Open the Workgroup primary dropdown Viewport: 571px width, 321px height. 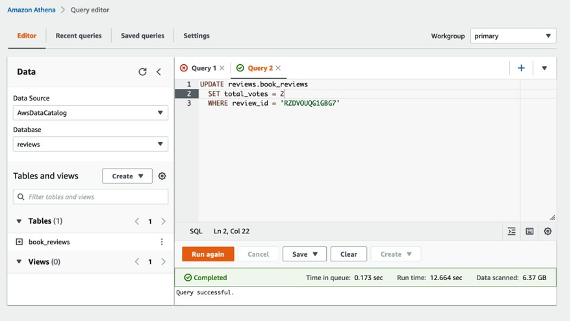pyautogui.click(x=513, y=36)
